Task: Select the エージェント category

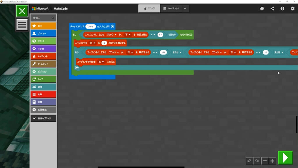Action: point(43,56)
